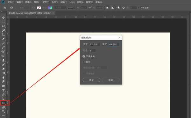Screen dimensions: 191x118
Task: Close the 未标题-1.psd document tab
Action: tap(53, 13)
